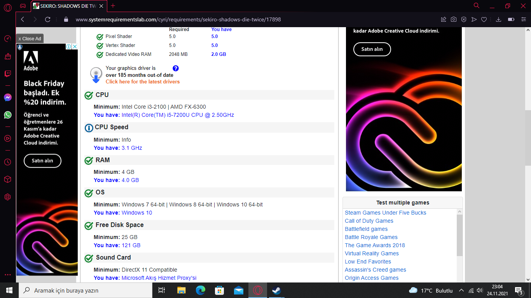Viewport: 531px width, 298px height.
Task: Click 'Satın alın' in the right Adobe ad
Action: [x=372, y=49]
